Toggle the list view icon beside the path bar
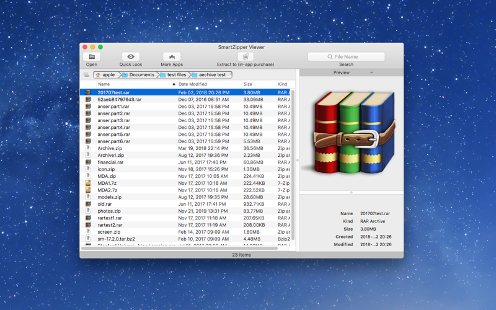The height and width of the screenshot is (310, 496). pyautogui.click(x=86, y=75)
